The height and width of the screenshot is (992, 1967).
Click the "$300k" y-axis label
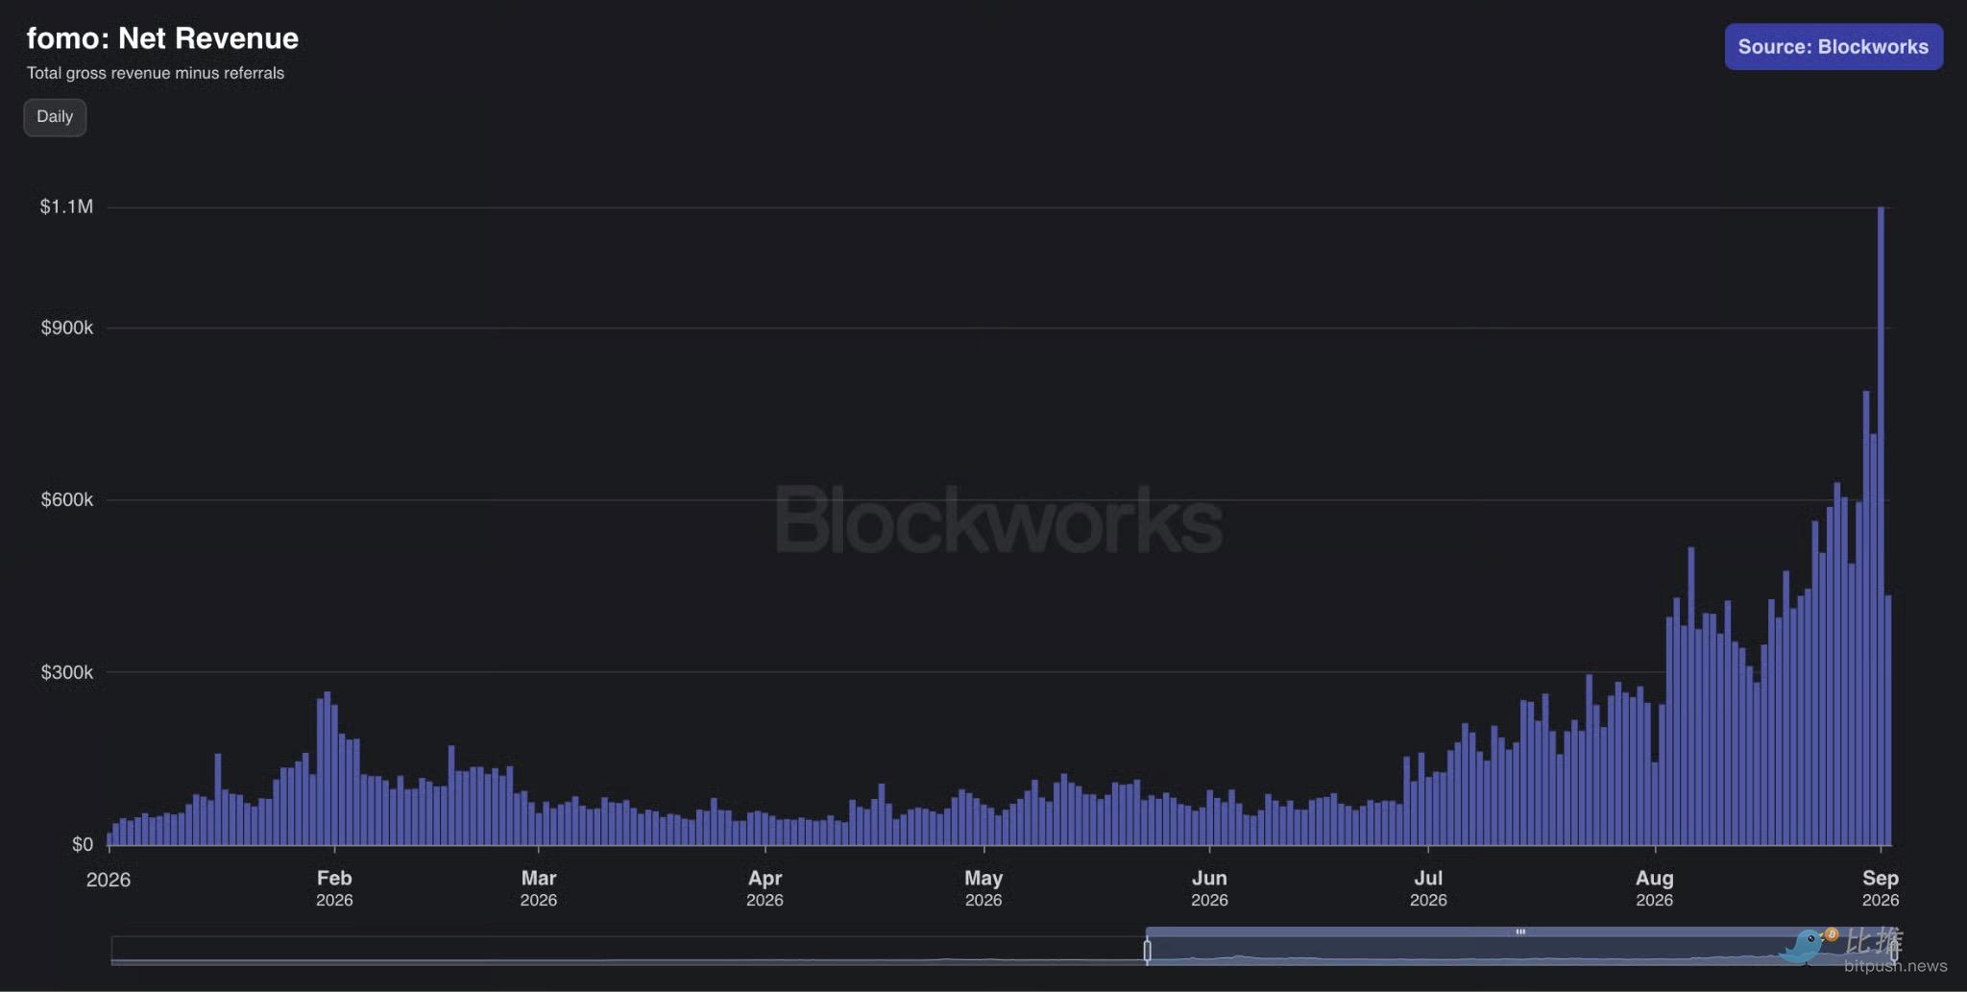[67, 672]
